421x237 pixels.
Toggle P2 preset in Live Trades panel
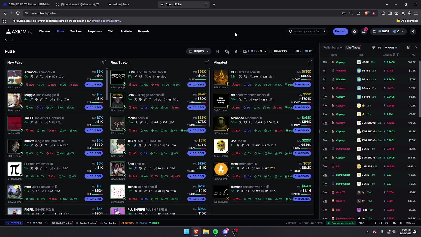pos(379,47)
